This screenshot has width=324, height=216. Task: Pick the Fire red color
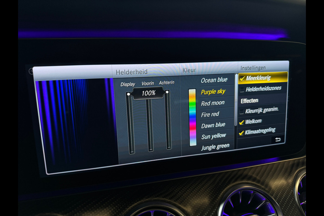click(210, 114)
